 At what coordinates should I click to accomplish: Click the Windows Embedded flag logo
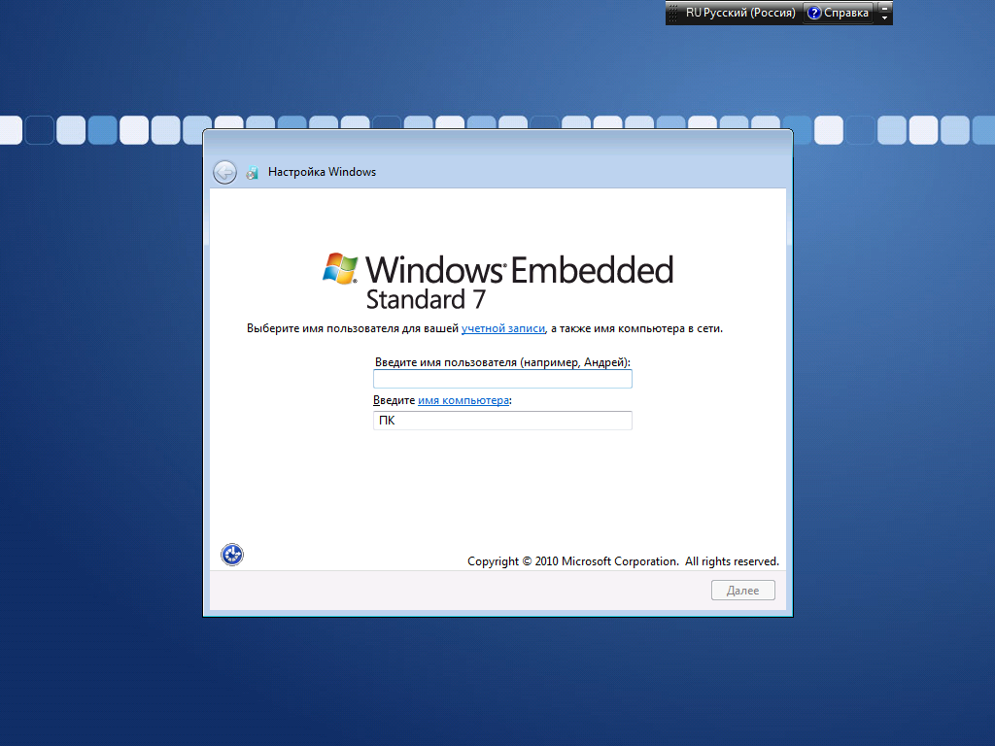click(341, 268)
